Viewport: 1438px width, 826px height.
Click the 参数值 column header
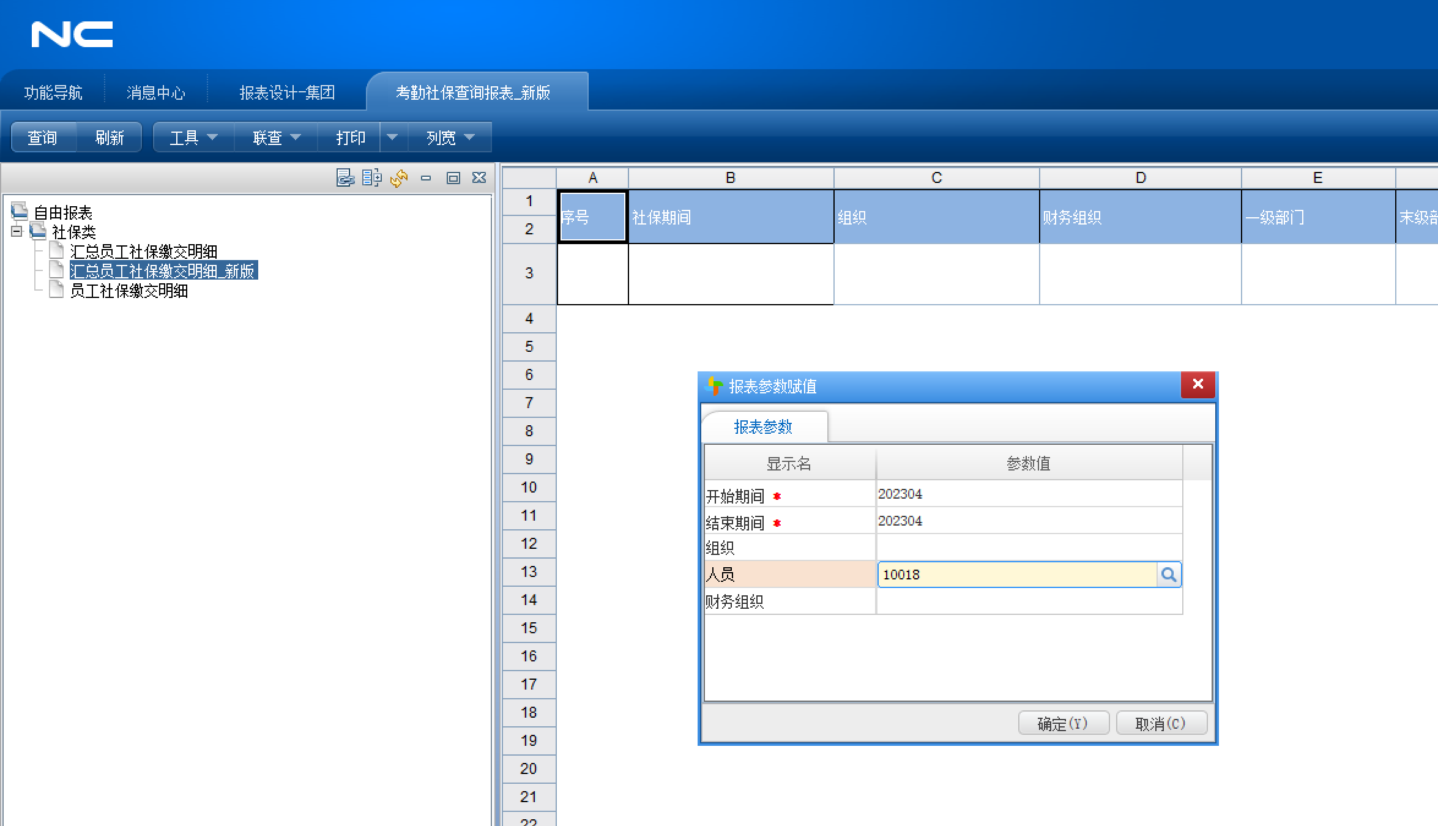[x=1029, y=463]
